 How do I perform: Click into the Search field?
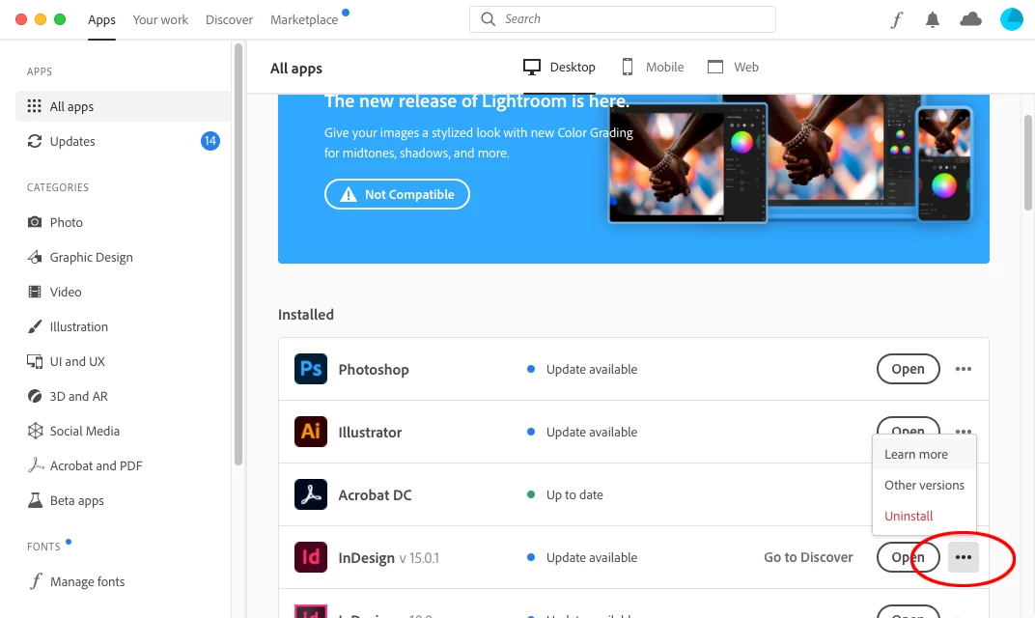click(x=623, y=19)
